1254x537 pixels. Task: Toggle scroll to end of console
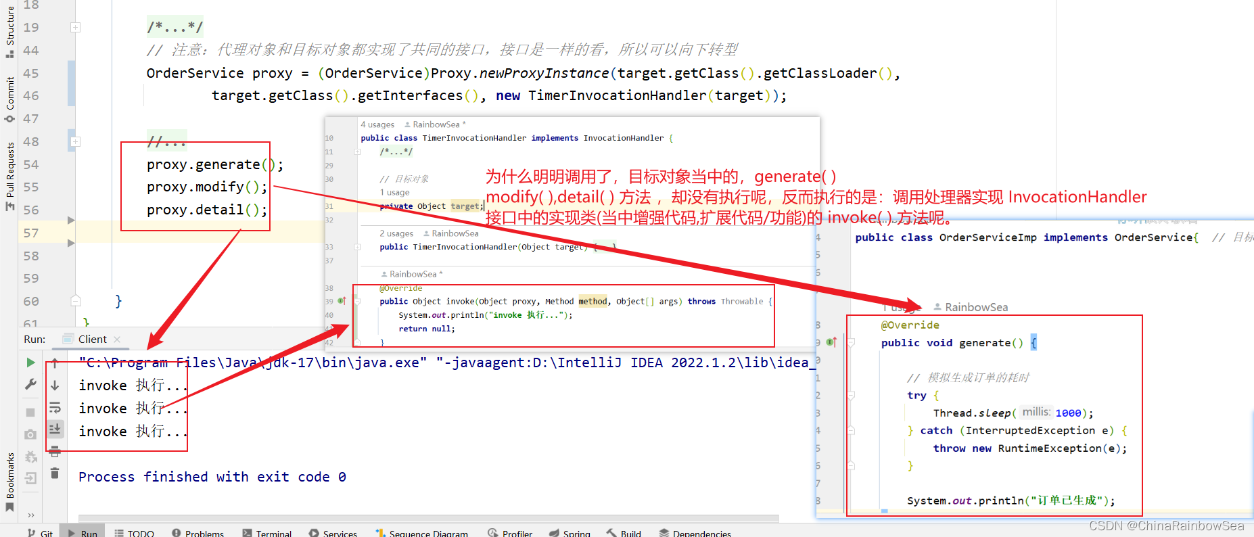coord(55,429)
